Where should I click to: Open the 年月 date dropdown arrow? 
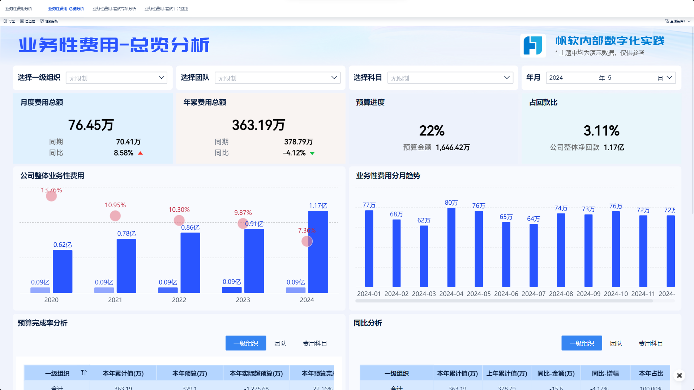pos(669,78)
